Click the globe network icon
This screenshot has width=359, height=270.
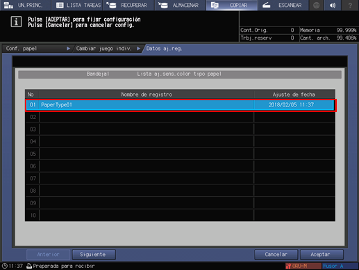tap(317, 5)
